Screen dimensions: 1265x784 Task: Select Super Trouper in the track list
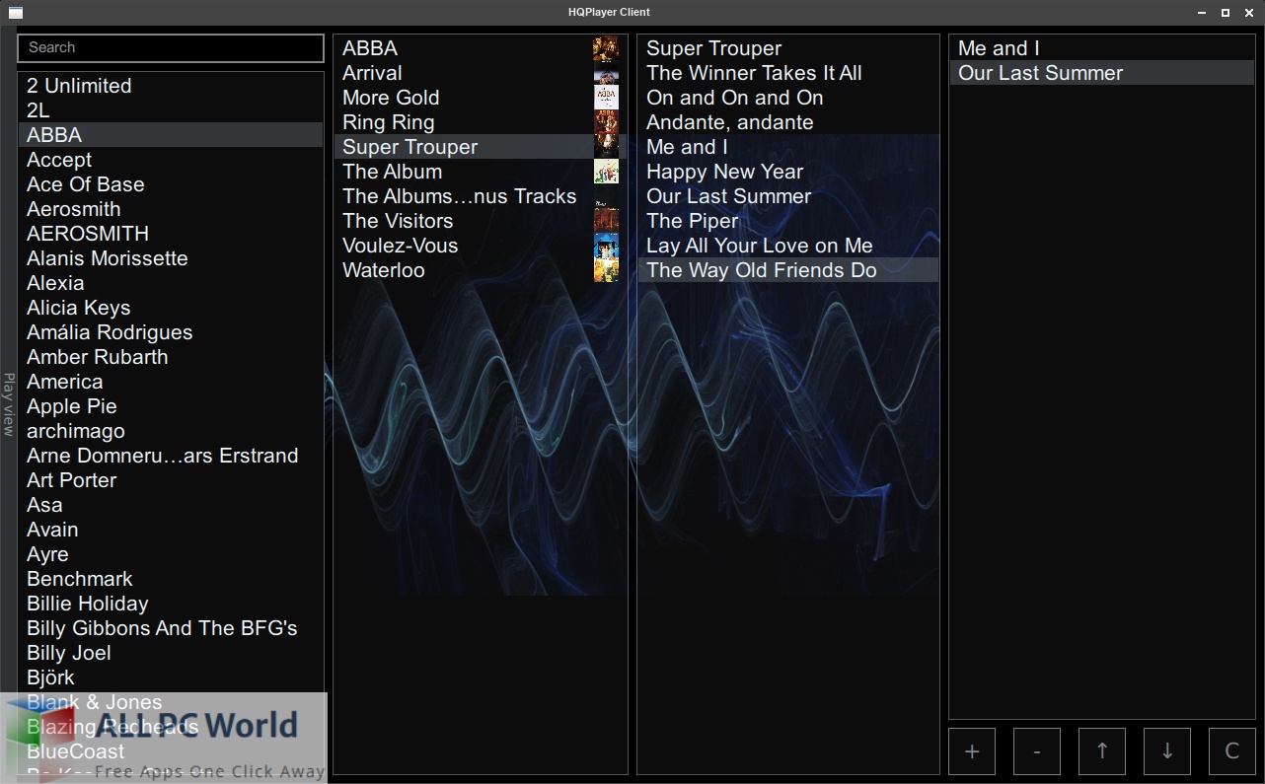coord(788,48)
